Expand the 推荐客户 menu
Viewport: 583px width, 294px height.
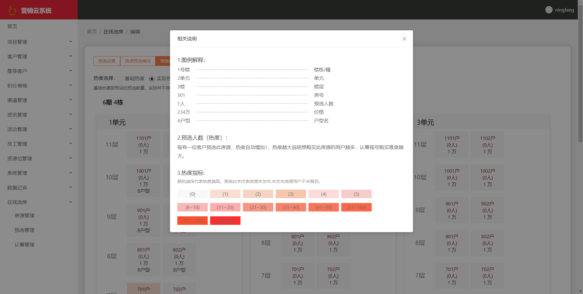coord(39,71)
